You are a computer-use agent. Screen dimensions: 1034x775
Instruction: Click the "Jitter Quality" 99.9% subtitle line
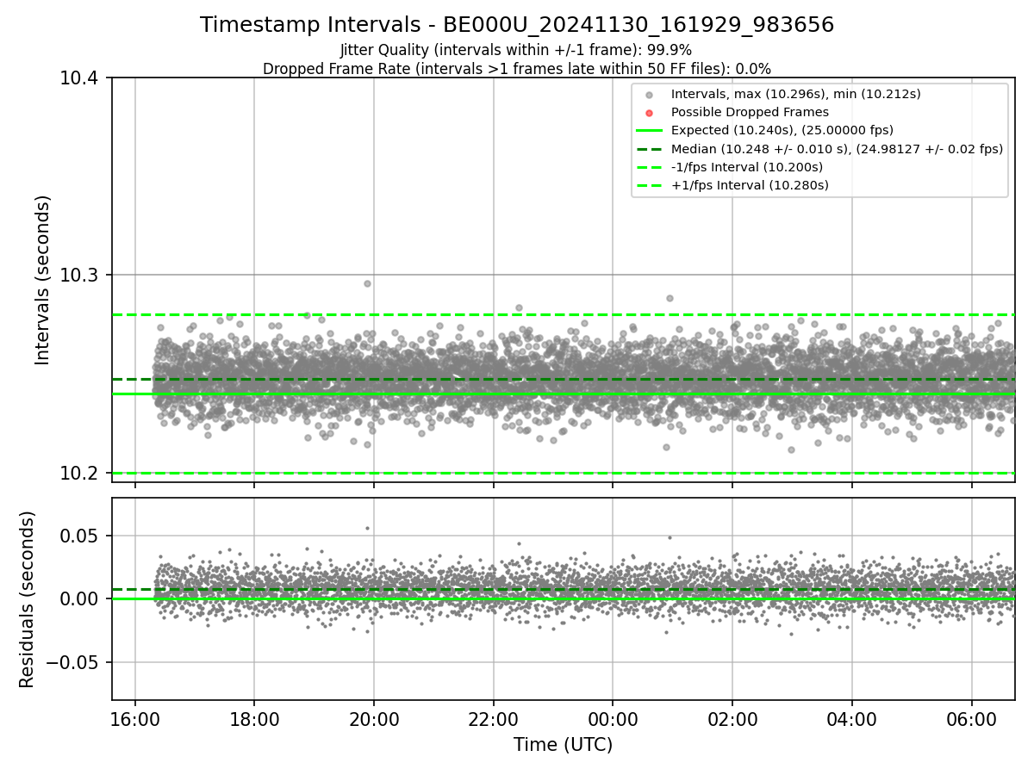[516, 50]
